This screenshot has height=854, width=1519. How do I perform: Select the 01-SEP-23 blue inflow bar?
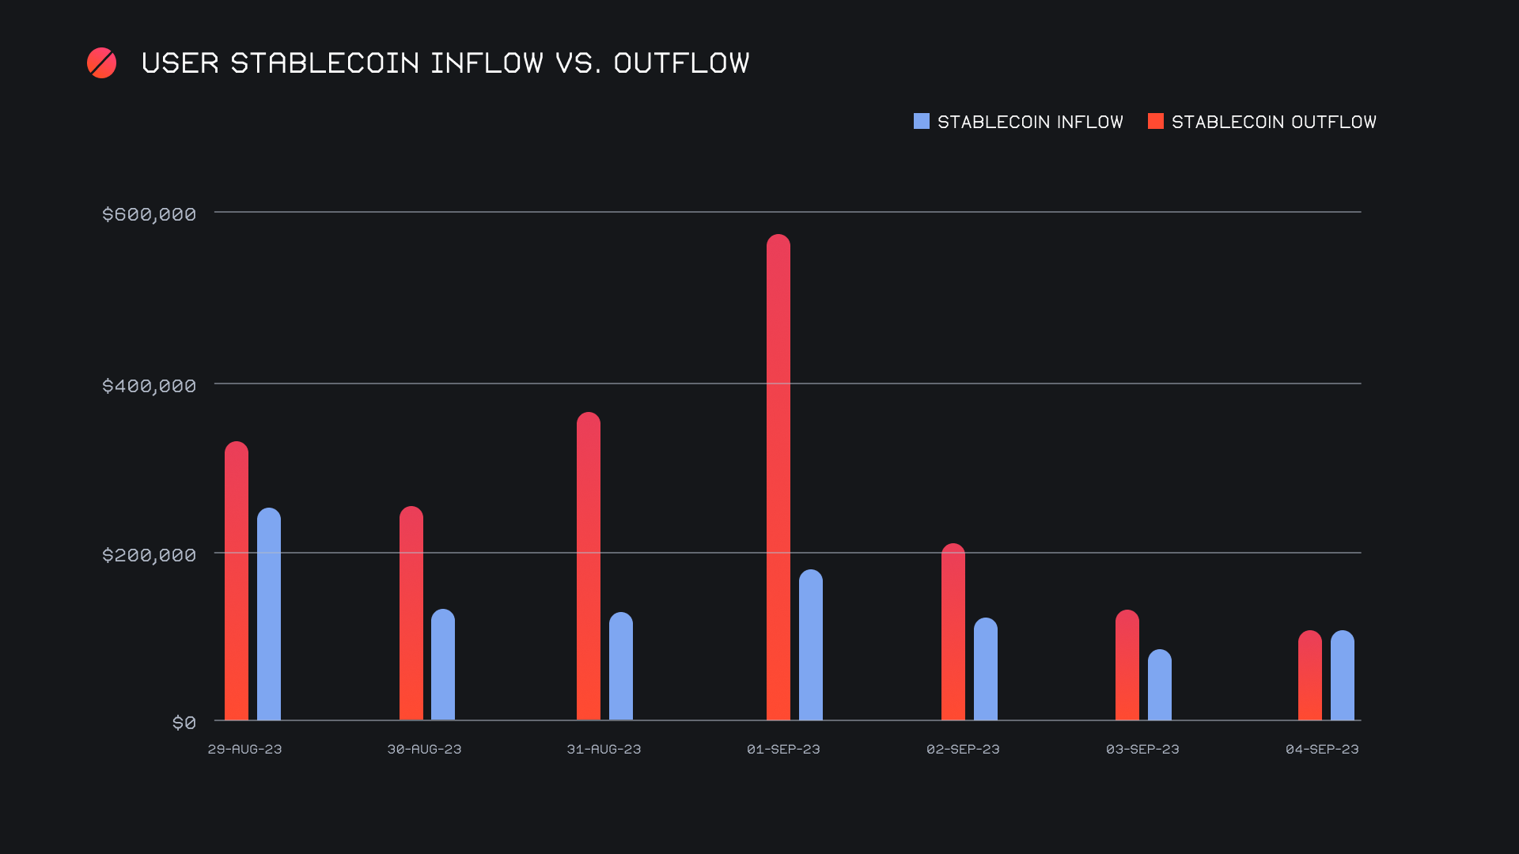(810, 644)
